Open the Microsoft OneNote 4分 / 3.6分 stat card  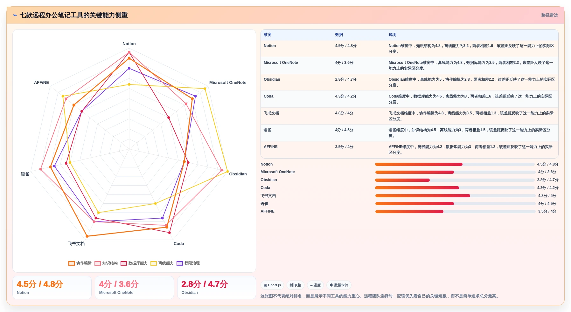pos(134,288)
